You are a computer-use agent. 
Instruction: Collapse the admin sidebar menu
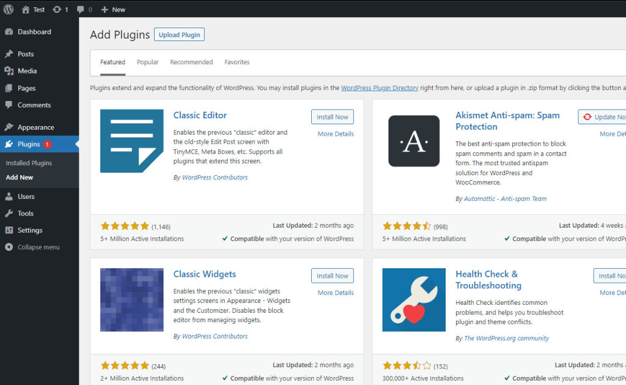tap(38, 247)
